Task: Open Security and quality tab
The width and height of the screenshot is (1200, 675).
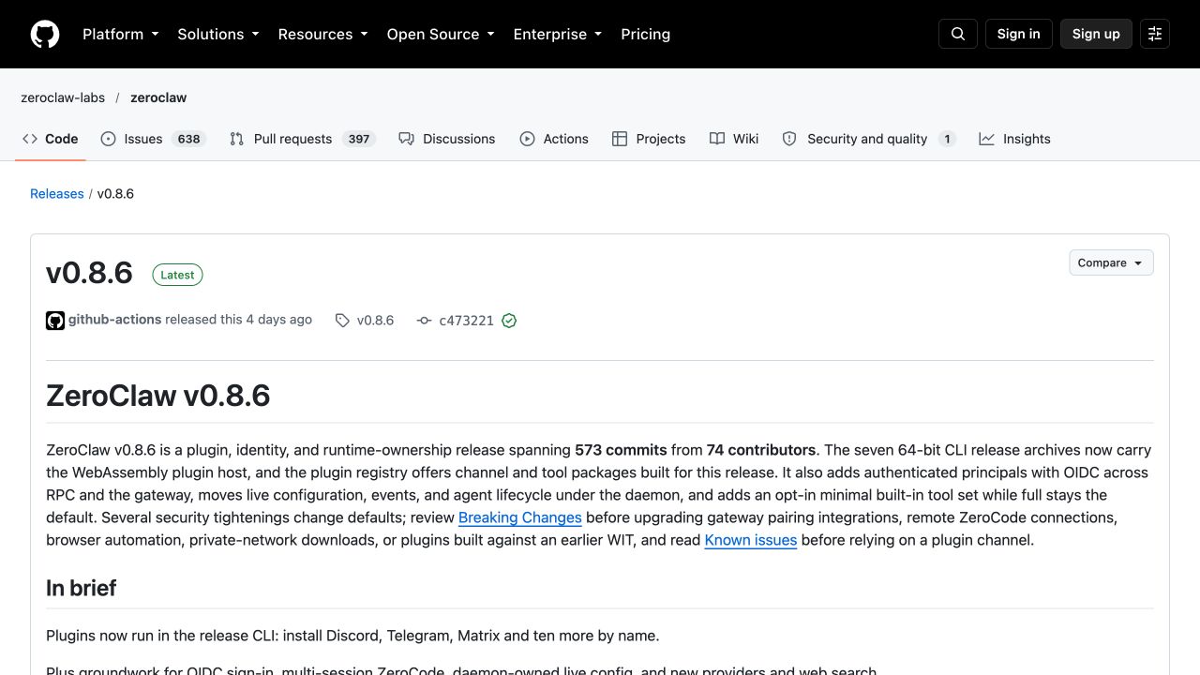Action: tap(868, 139)
